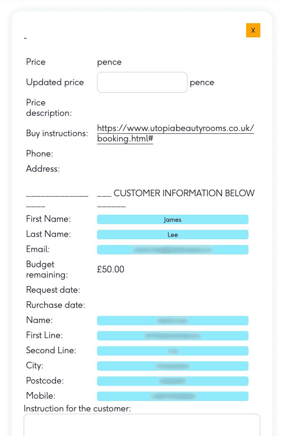Click the Buy instructions label
Viewport: 284px width, 436px height.
(57, 133)
